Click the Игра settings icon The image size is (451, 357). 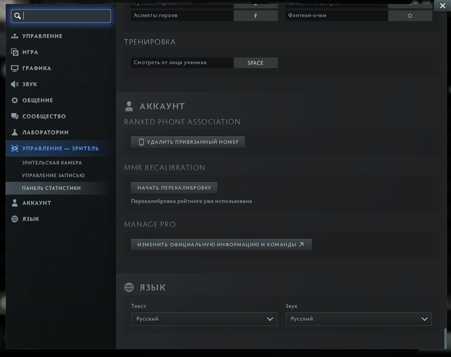point(15,52)
